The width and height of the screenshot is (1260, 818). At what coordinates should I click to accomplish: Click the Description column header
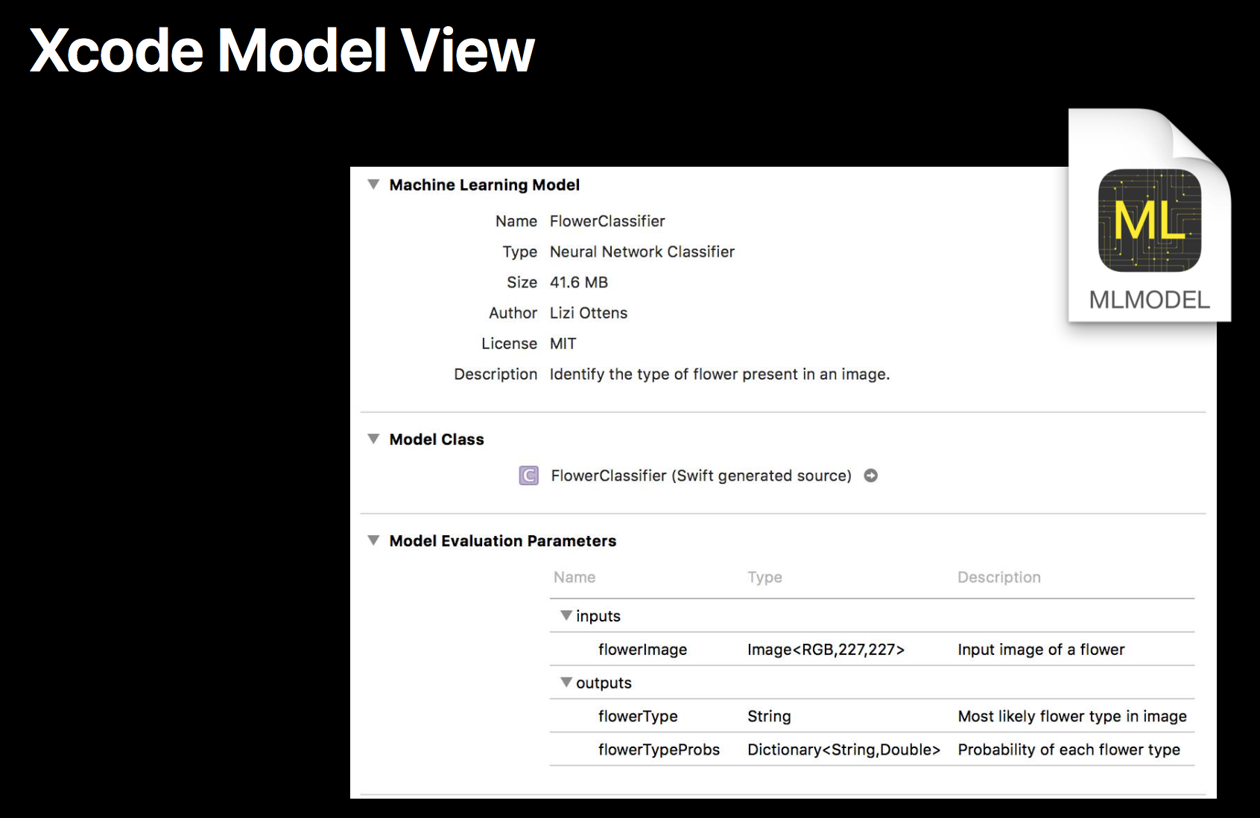998,578
